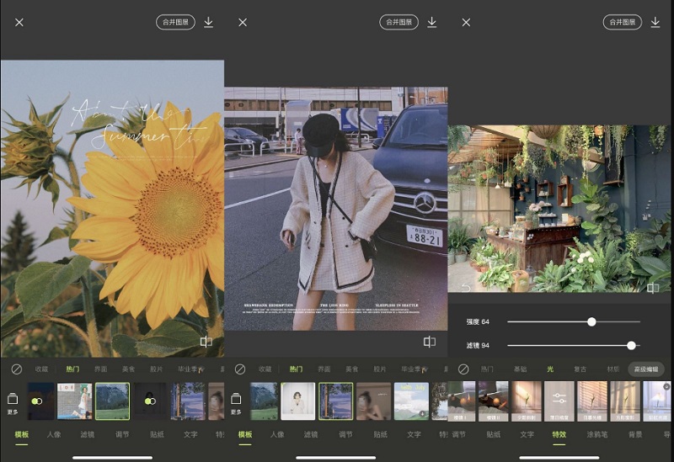674x462 pixels.
Task: Click the undo arrow on the garden photo
Action: click(x=466, y=289)
